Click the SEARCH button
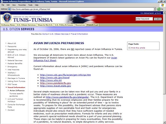Image resolution: width=166 pixels, height=124 pixels. (158, 19)
